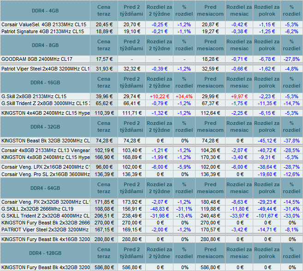Screen dimensions: 303x271
Task: Click current price 166,90 € cell
Action: (x=104, y=157)
